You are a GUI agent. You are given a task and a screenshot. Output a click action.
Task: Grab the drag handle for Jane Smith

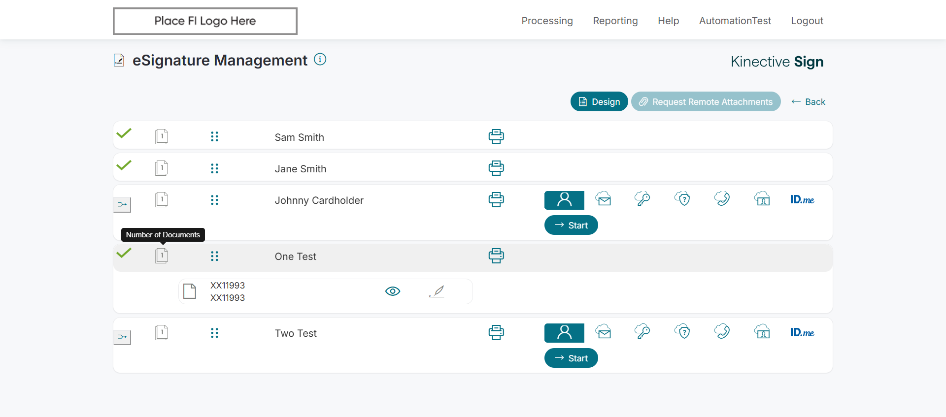(x=214, y=168)
